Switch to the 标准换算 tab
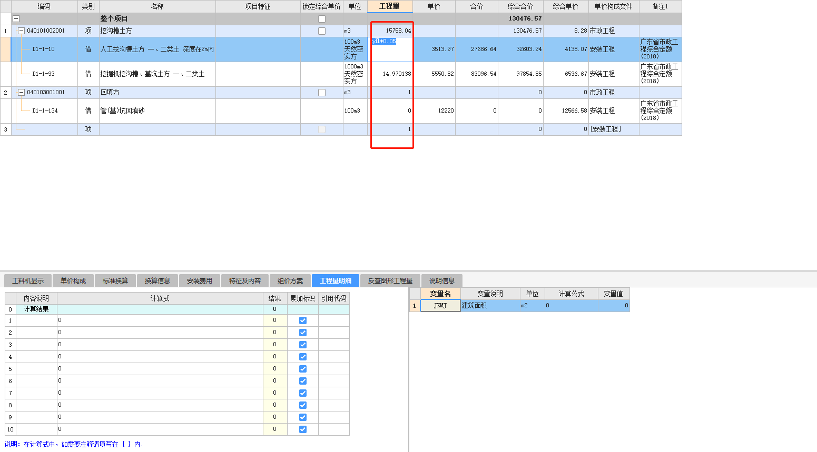 pos(115,280)
